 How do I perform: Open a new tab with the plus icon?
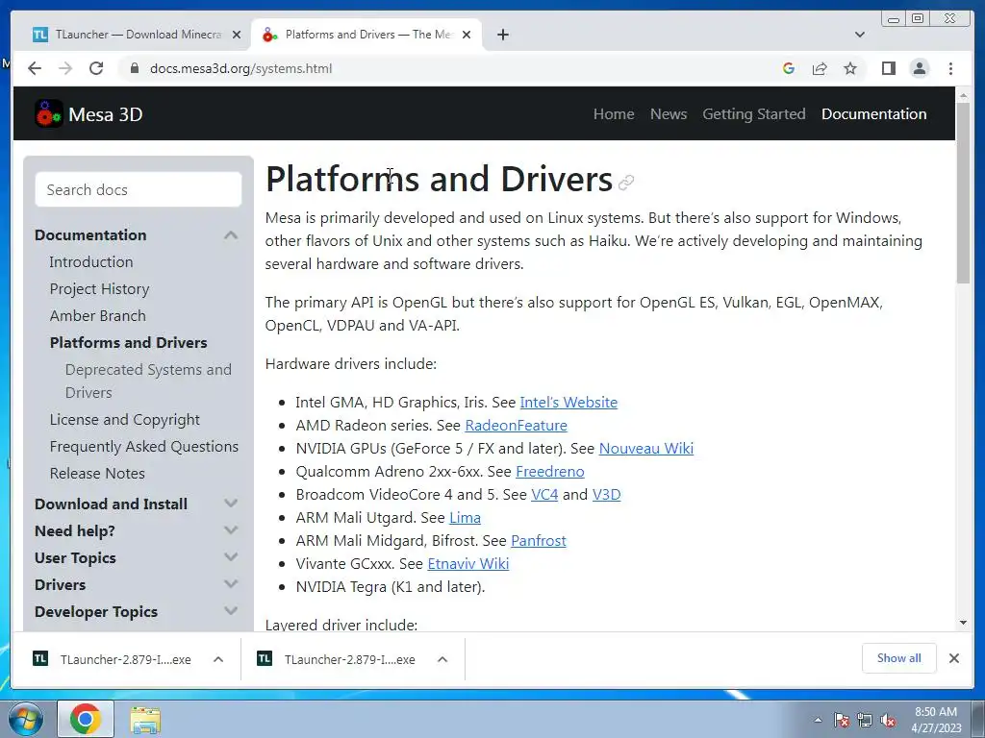coord(502,35)
